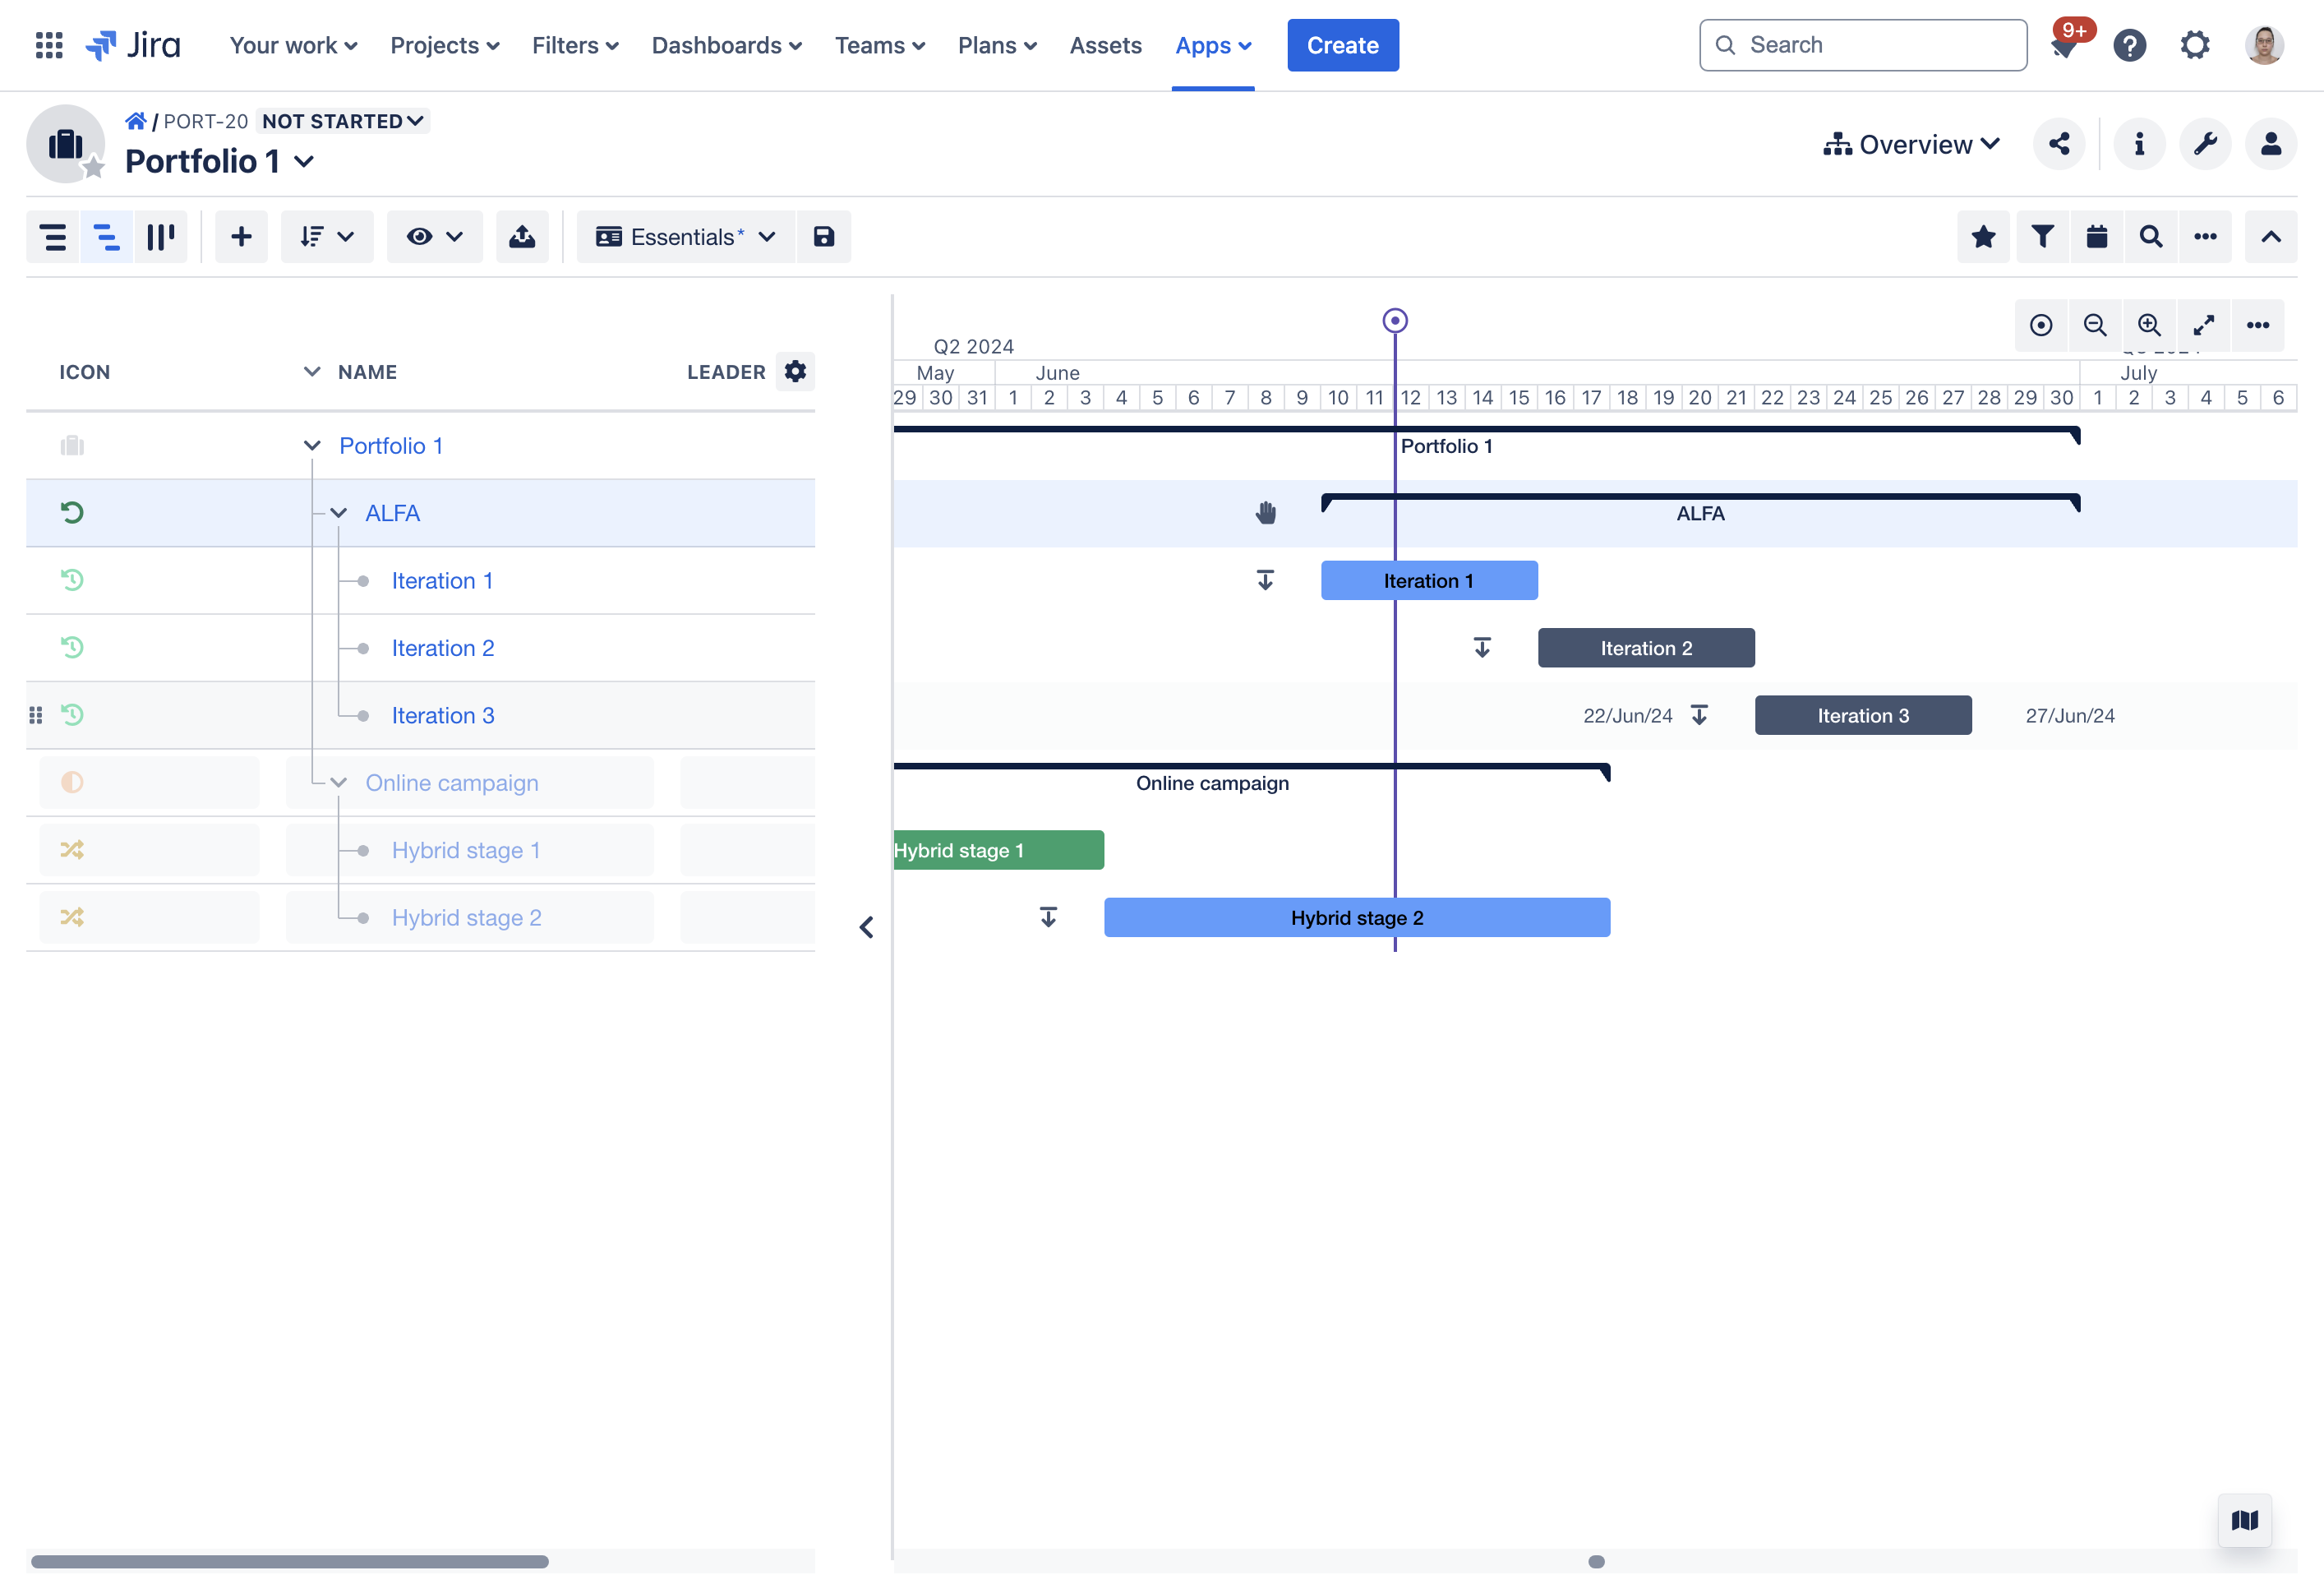Open the Overview dropdown
2324x1575 pixels.
coord(1911,144)
